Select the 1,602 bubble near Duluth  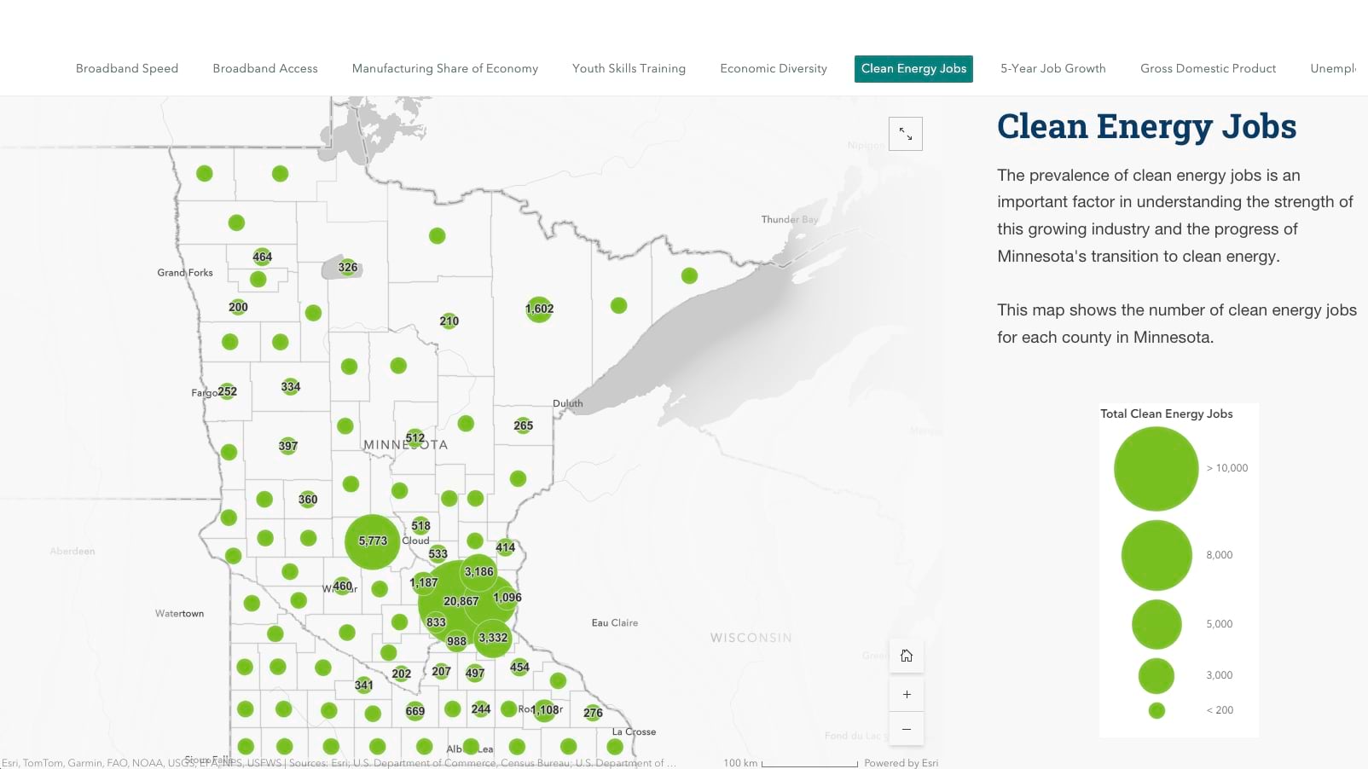tap(538, 309)
